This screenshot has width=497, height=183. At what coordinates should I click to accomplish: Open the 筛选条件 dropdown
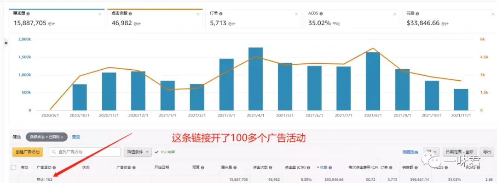tap(138, 152)
